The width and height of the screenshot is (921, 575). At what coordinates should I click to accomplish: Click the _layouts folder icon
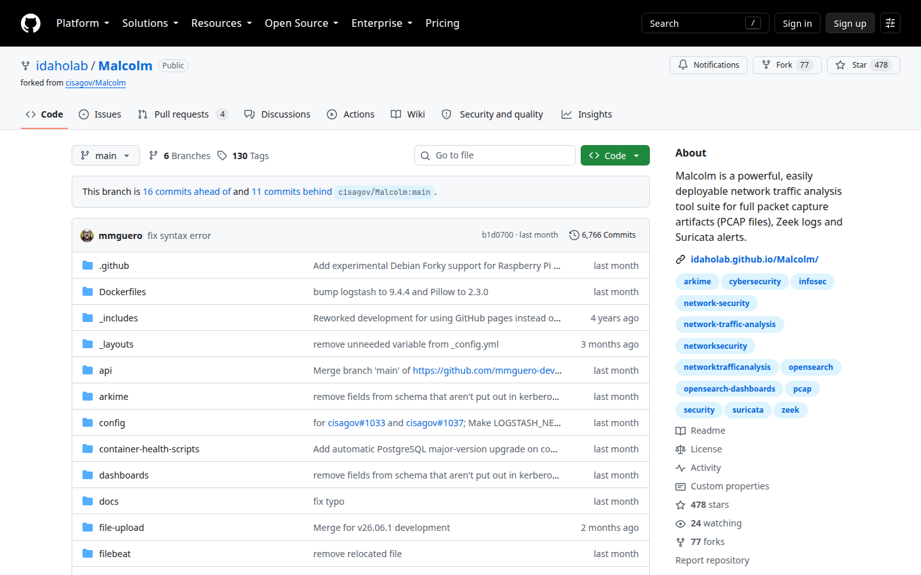pos(88,344)
